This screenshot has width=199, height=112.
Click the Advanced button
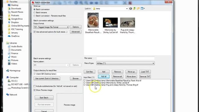pos(76,32)
